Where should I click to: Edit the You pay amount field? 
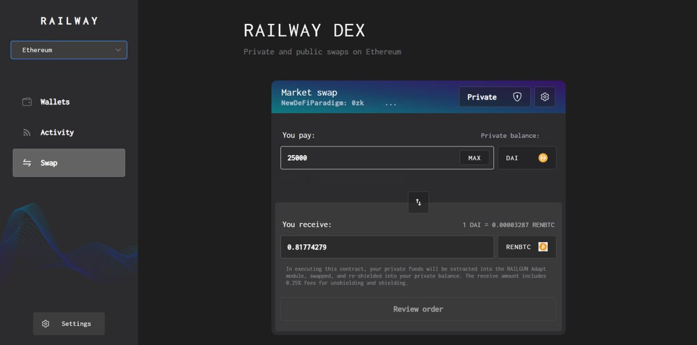(x=387, y=158)
